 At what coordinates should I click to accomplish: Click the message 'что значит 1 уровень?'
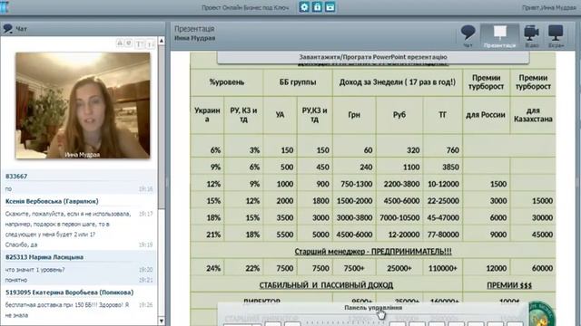coord(34,270)
